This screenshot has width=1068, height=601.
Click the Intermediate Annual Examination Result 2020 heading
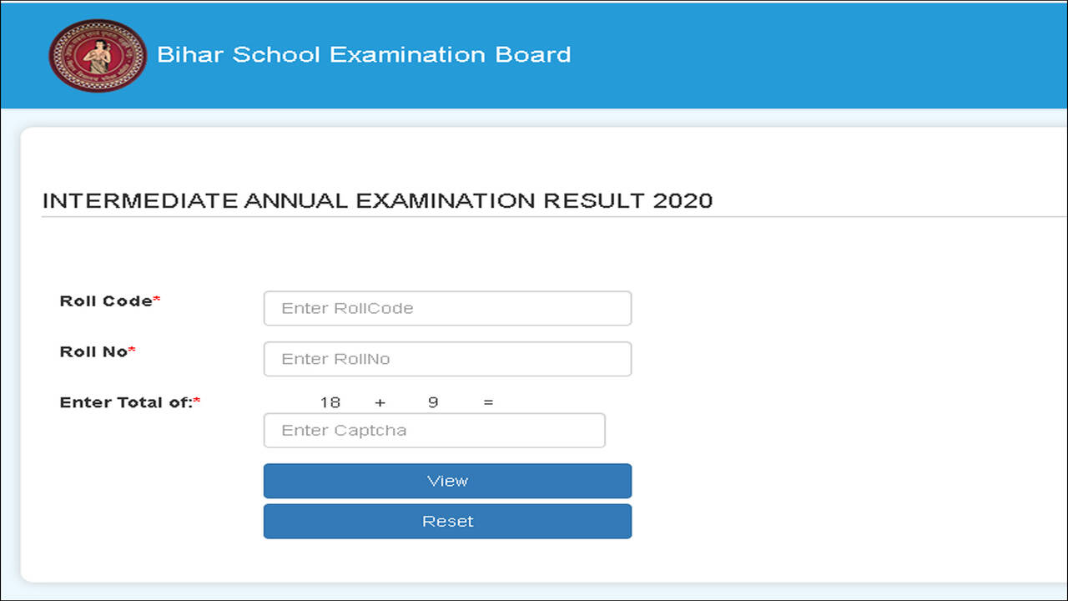[377, 201]
